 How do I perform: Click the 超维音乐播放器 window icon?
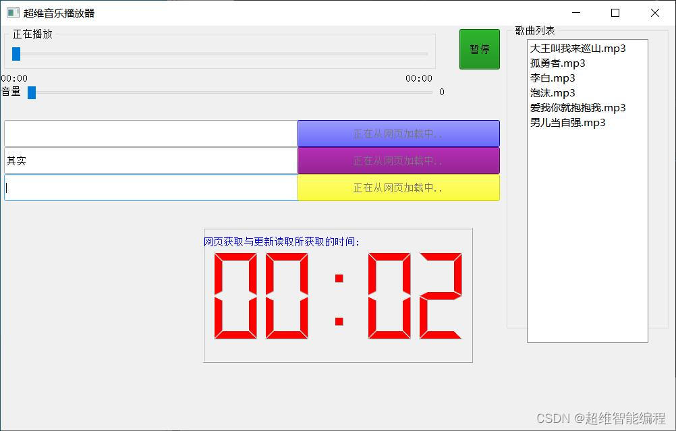click(x=13, y=13)
